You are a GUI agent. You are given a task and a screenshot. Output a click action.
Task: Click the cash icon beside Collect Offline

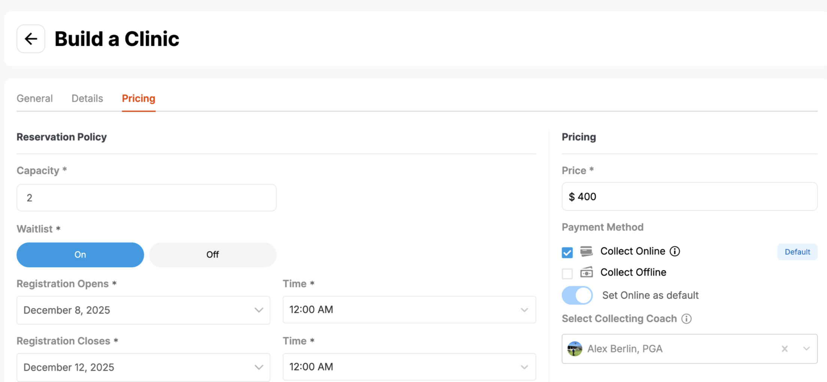click(x=587, y=272)
